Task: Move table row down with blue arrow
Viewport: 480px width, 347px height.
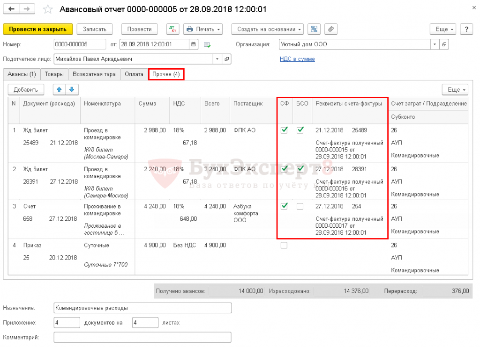Action: click(72, 89)
